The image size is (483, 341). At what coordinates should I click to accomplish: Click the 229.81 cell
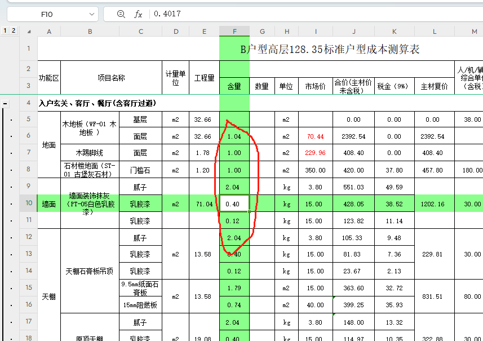tap(435, 254)
